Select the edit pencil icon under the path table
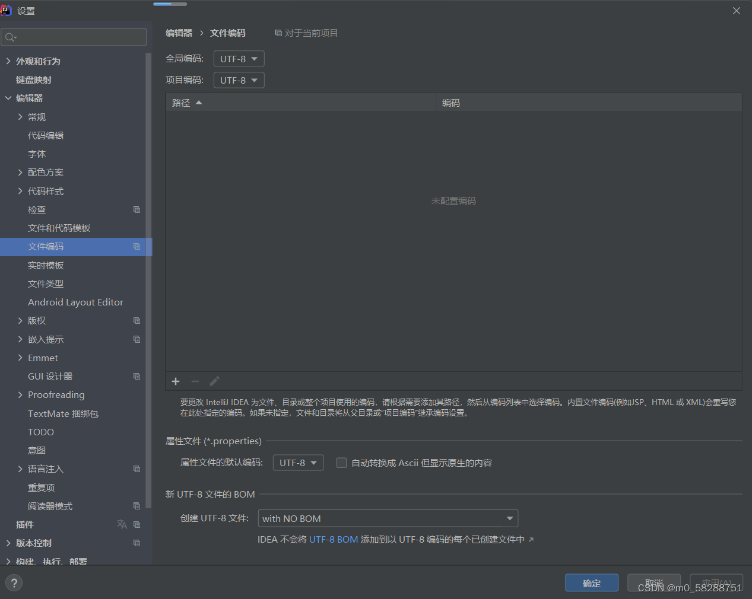Image resolution: width=752 pixels, height=599 pixels. (214, 381)
